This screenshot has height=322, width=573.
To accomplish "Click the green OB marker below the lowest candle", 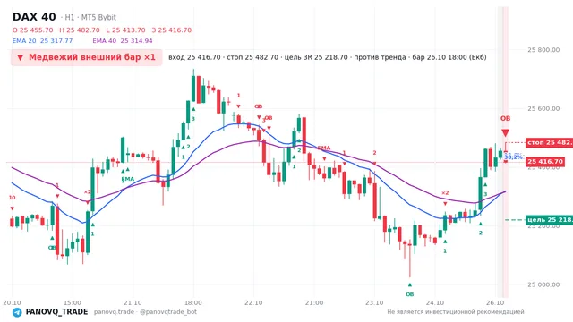I will click(410, 294).
